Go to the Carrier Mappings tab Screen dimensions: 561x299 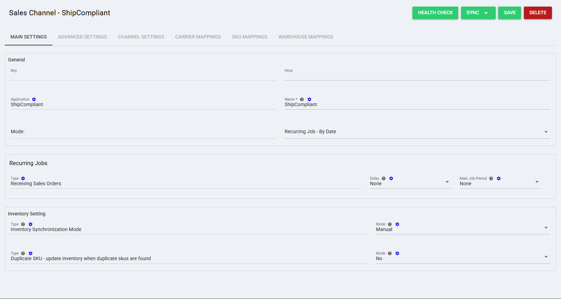click(x=198, y=37)
